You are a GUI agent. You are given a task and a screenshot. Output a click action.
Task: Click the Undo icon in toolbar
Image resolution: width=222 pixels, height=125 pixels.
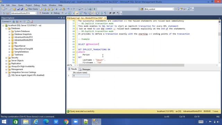point(68,9)
